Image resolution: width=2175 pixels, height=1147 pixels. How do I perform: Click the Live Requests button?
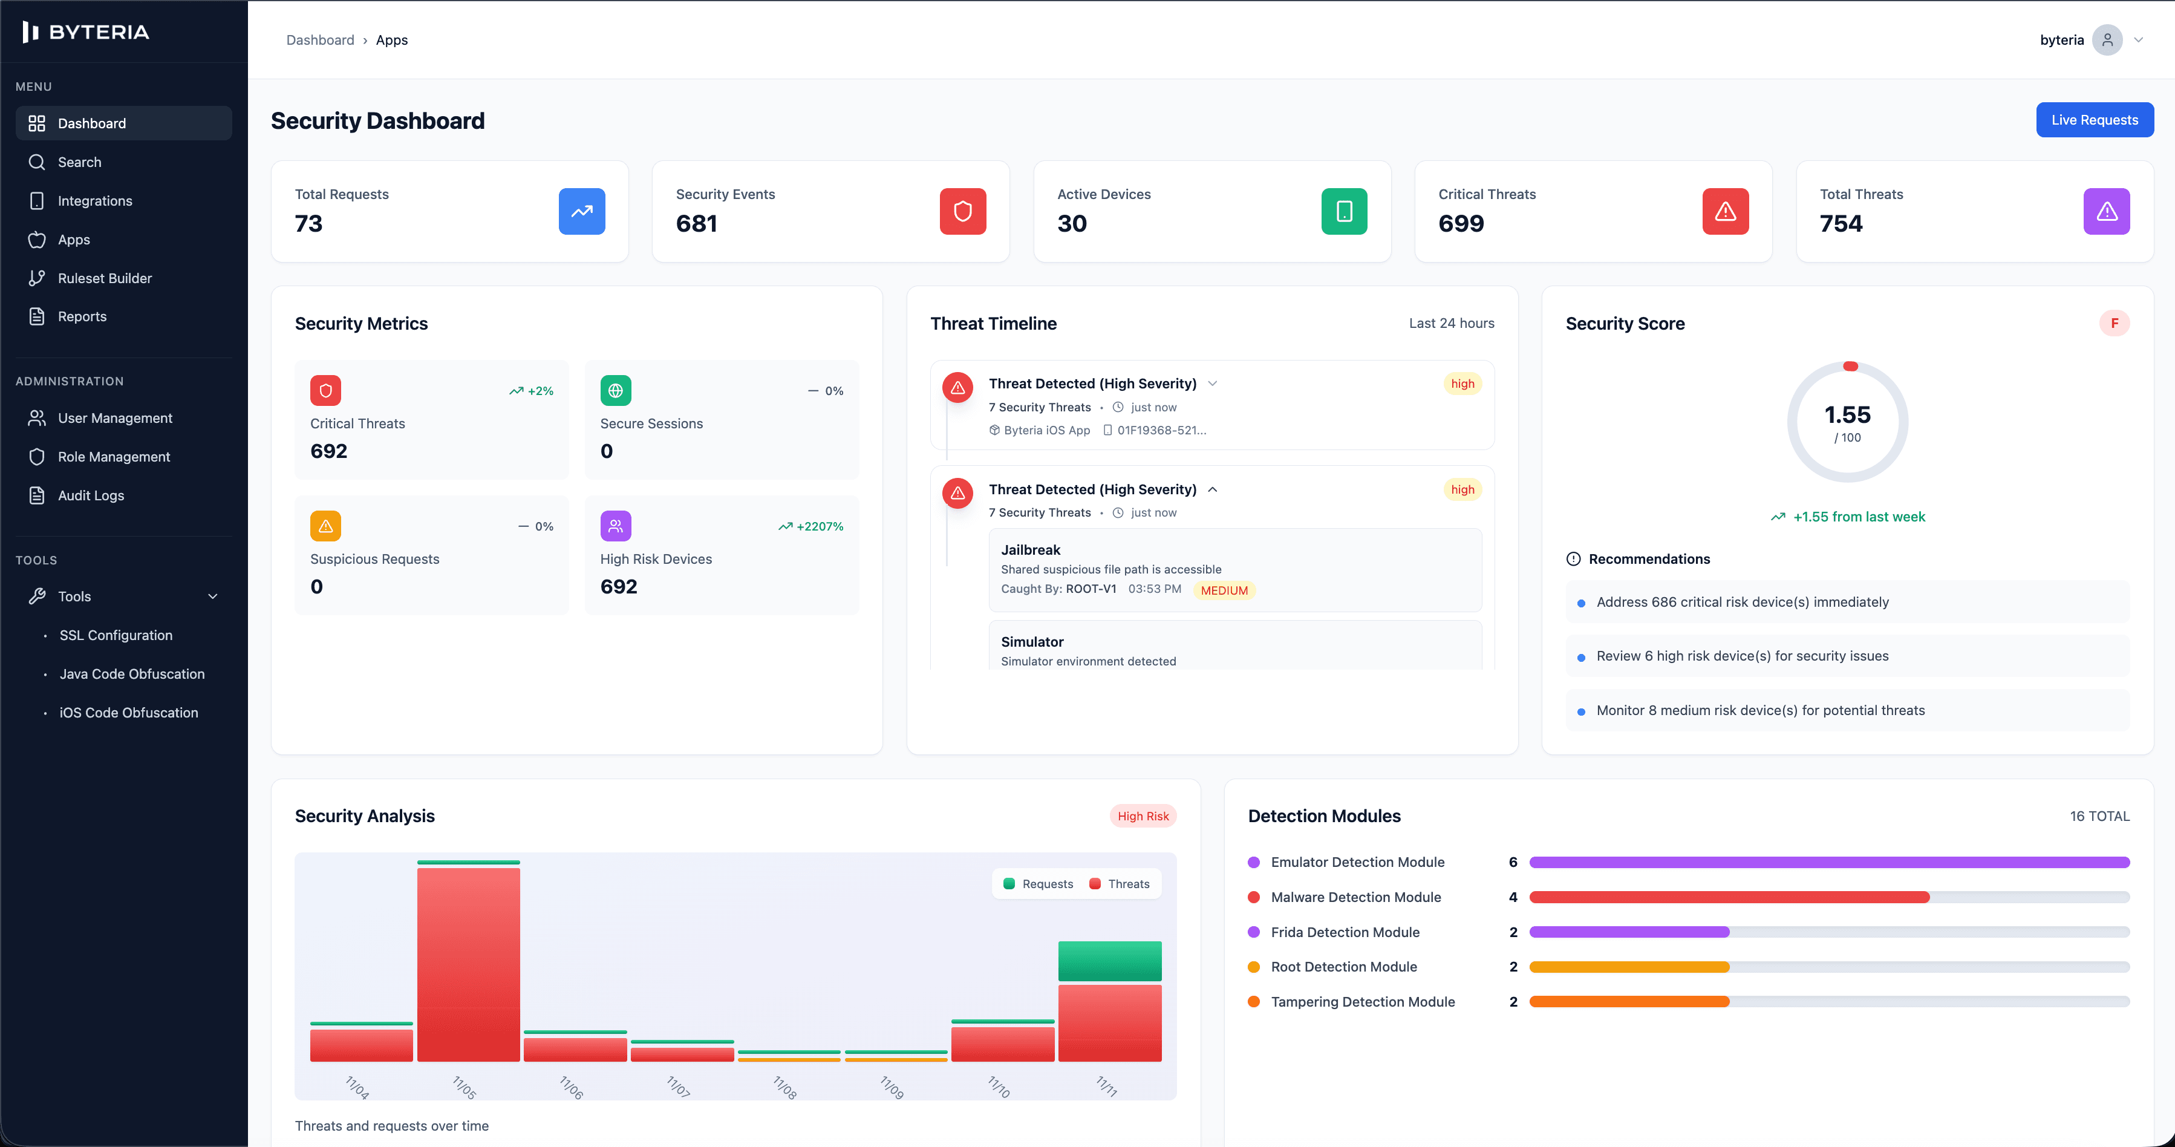click(x=2094, y=120)
